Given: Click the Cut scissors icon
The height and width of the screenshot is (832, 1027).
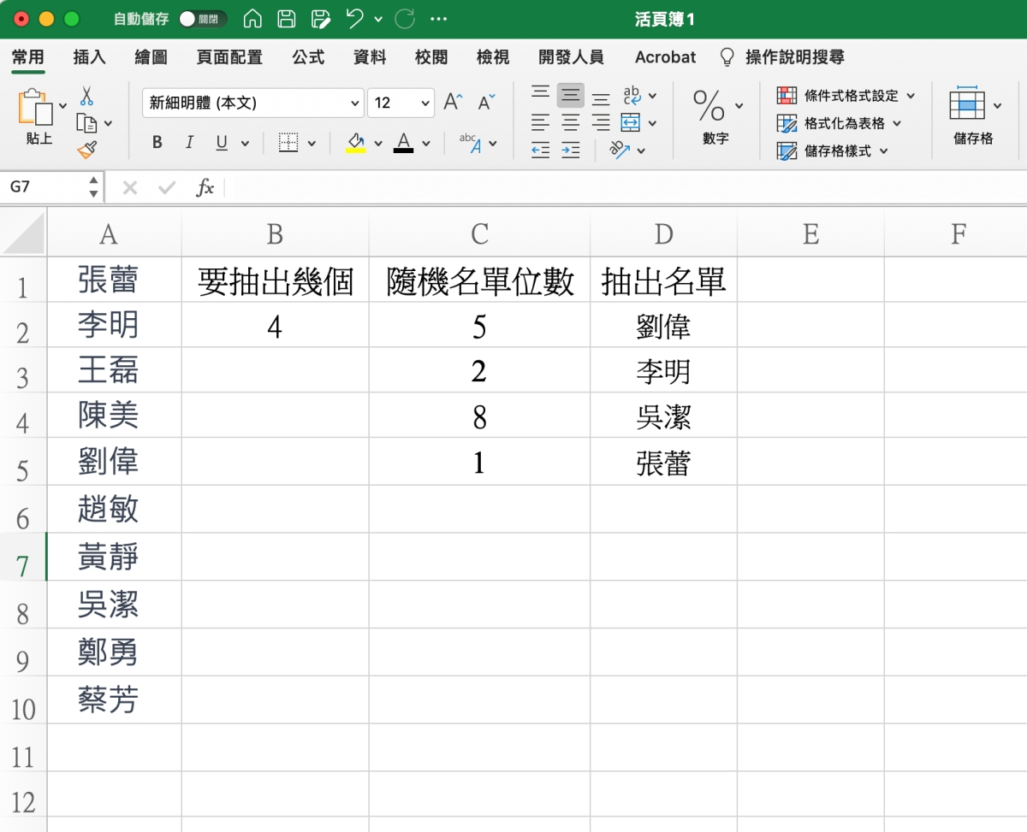Looking at the screenshot, I should tap(86, 96).
